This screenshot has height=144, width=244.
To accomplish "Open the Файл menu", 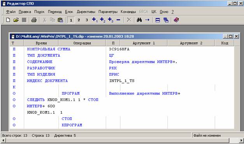I will coord(11,12).
